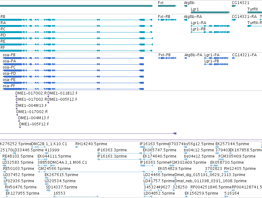Click the teal Lgr1 gene bar

pos(210,12)
